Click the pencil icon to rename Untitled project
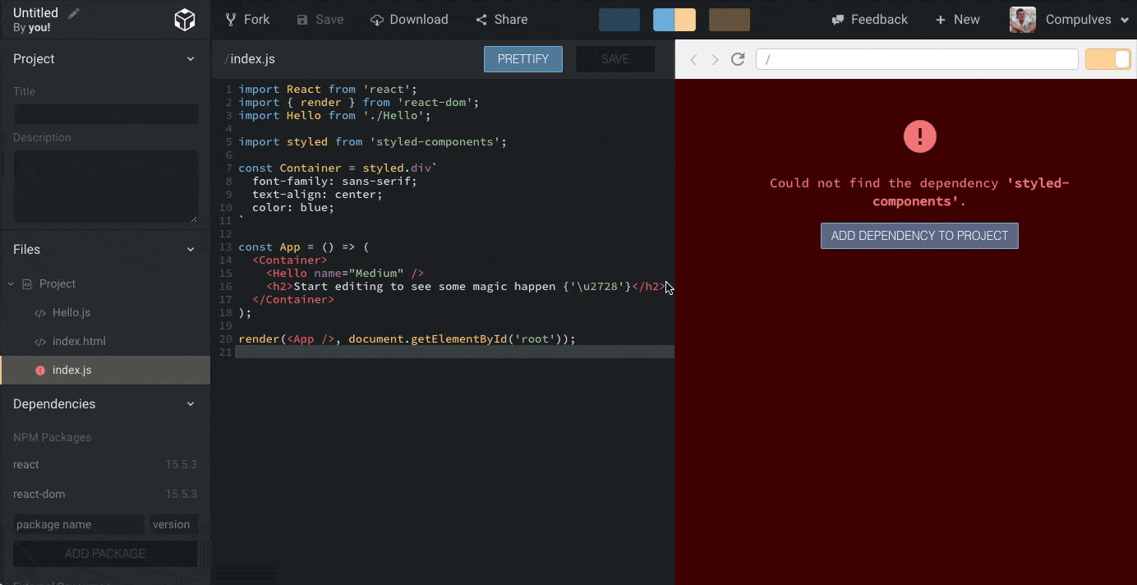The image size is (1137, 585). tap(75, 12)
